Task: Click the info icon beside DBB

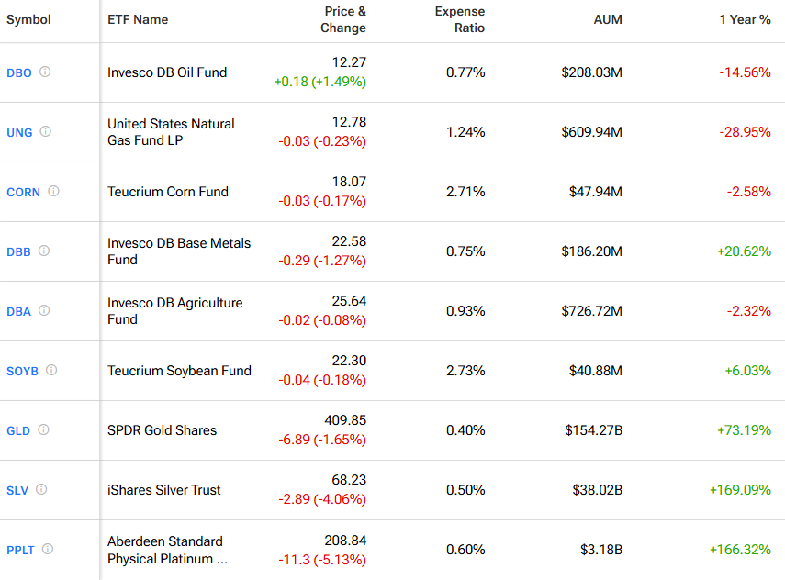Action: [44, 251]
